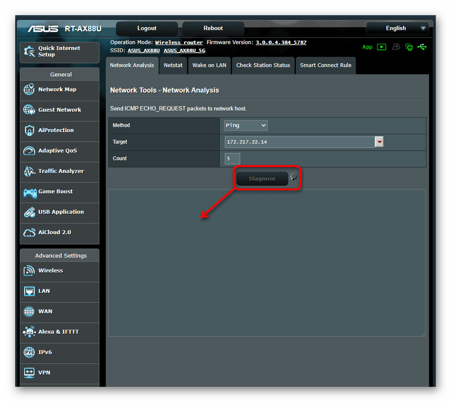The width and height of the screenshot is (451, 402).
Task: Open the Method dropdown set to Ping
Action: pos(246,125)
